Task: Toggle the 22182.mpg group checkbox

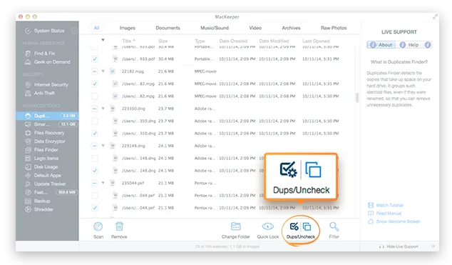Action: 94,71
